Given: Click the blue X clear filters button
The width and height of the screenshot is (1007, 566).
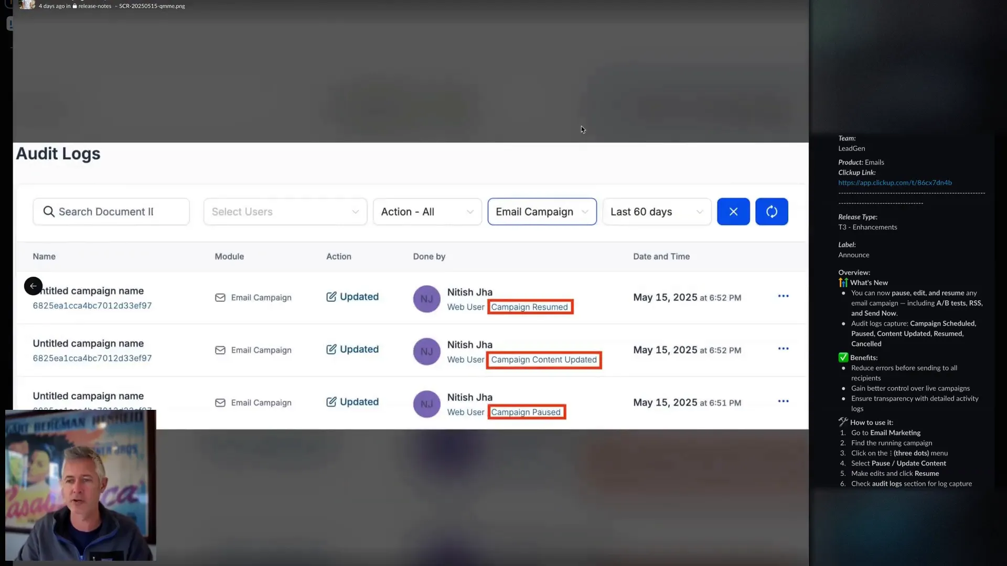Looking at the screenshot, I should click(733, 212).
